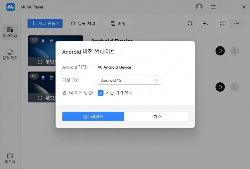The height and width of the screenshot is (169, 250).
Task: Click the Android 버전 업데이트 dialog title
Action: [89, 52]
